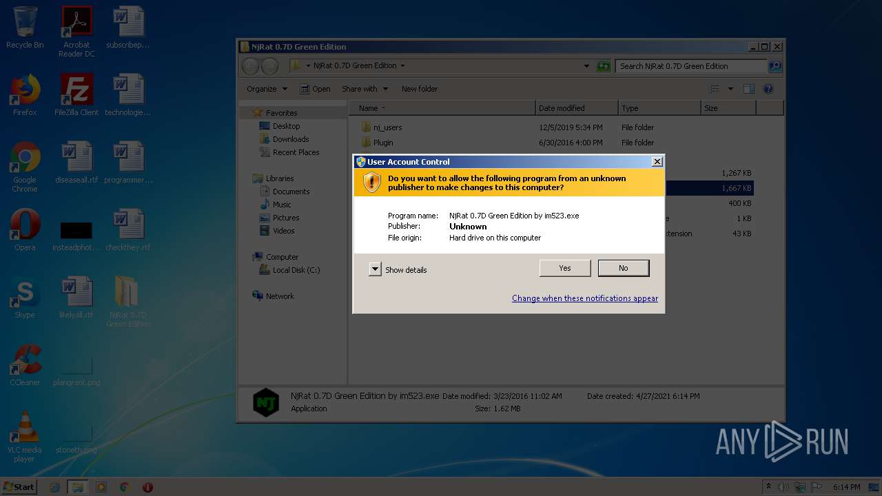Sort by Type column header
The height and width of the screenshot is (496, 882).
point(659,108)
